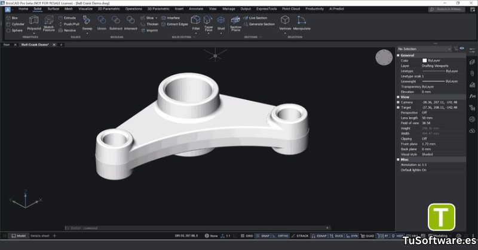Select the Slice tool
This screenshot has height=250, width=478.
tap(147, 18)
